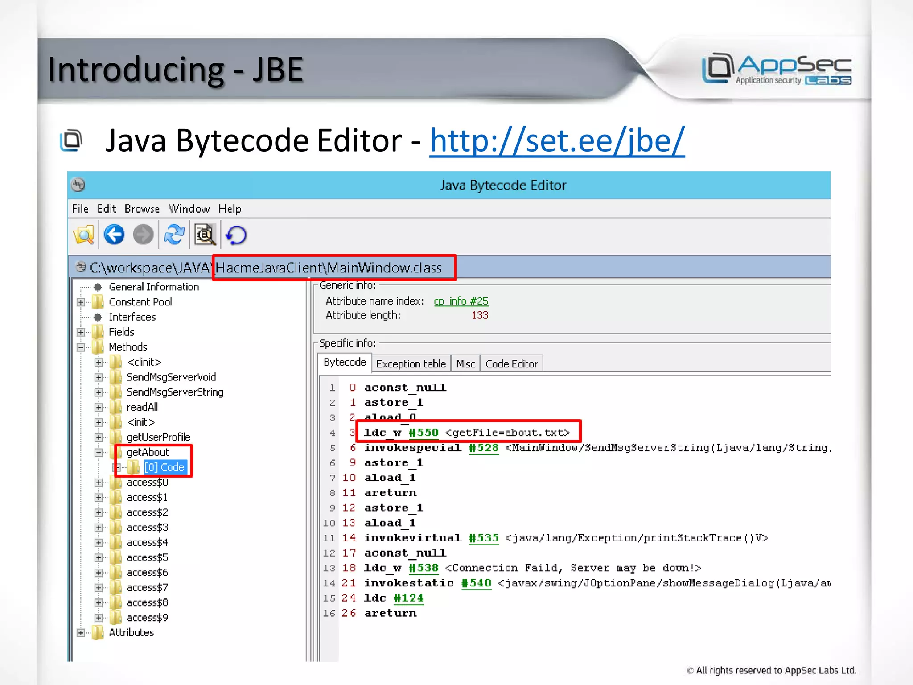Click the areturn instruction on line 16
Image resolution: width=913 pixels, height=685 pixels.
pyautogui.click(x=391, y=613)
